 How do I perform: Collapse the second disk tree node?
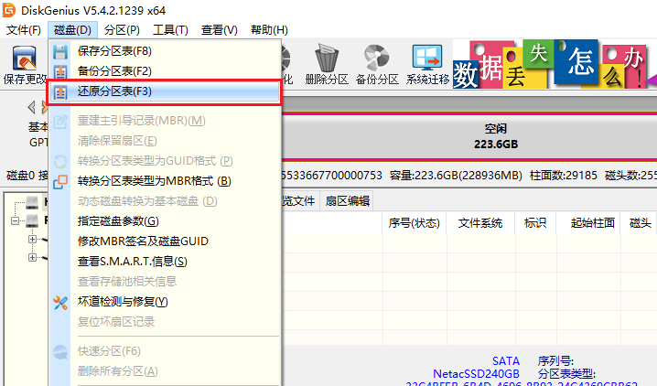15,220
